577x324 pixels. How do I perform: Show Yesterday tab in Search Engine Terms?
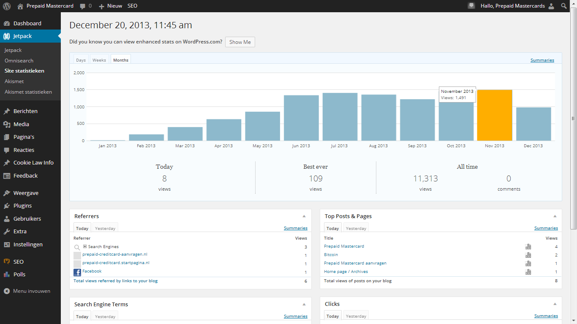(105, 316)
